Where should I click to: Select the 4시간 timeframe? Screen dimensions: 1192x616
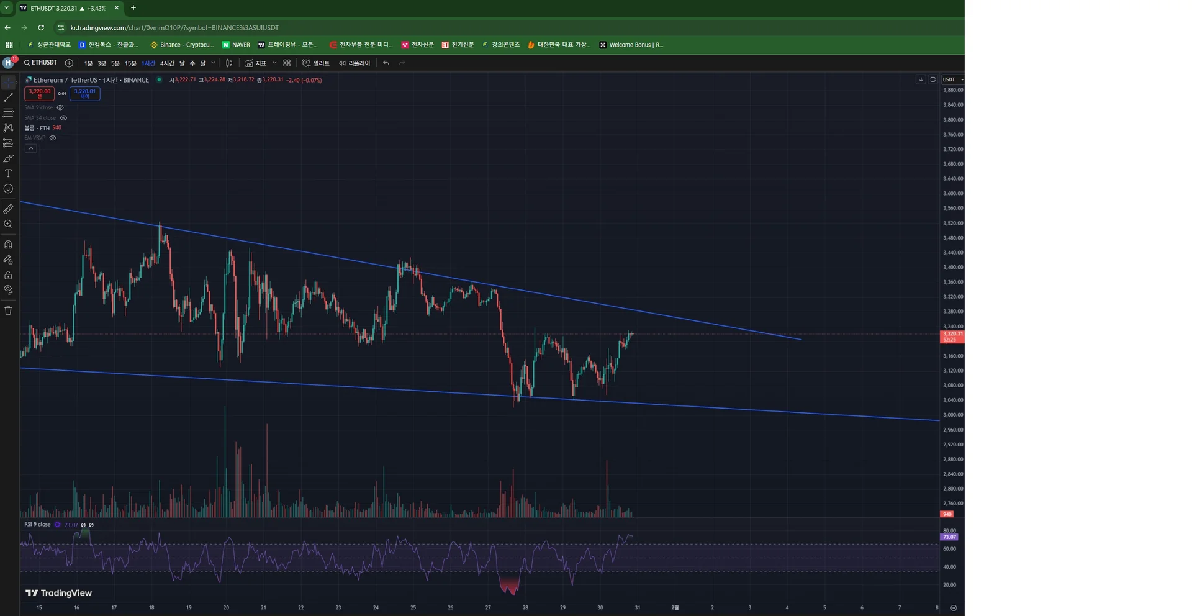pos(167,63)
